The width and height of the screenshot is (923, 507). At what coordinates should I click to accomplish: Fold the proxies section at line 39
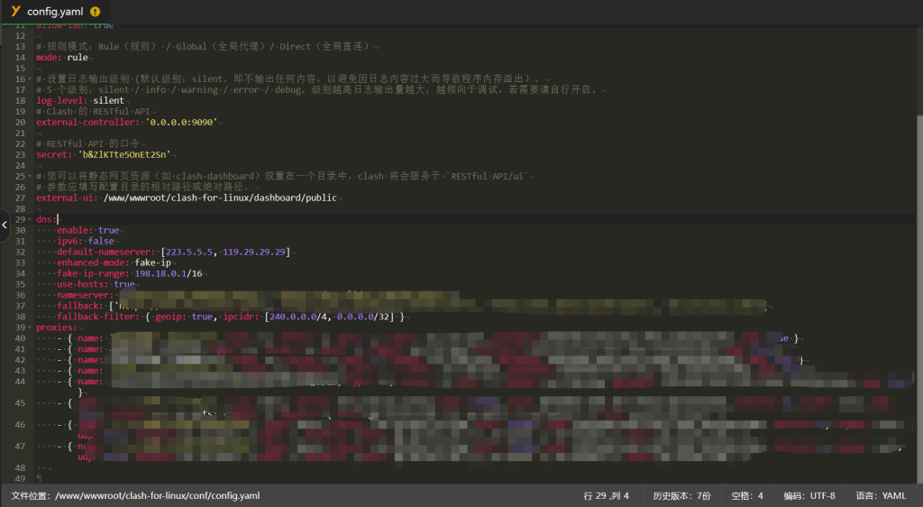[30, 327]
